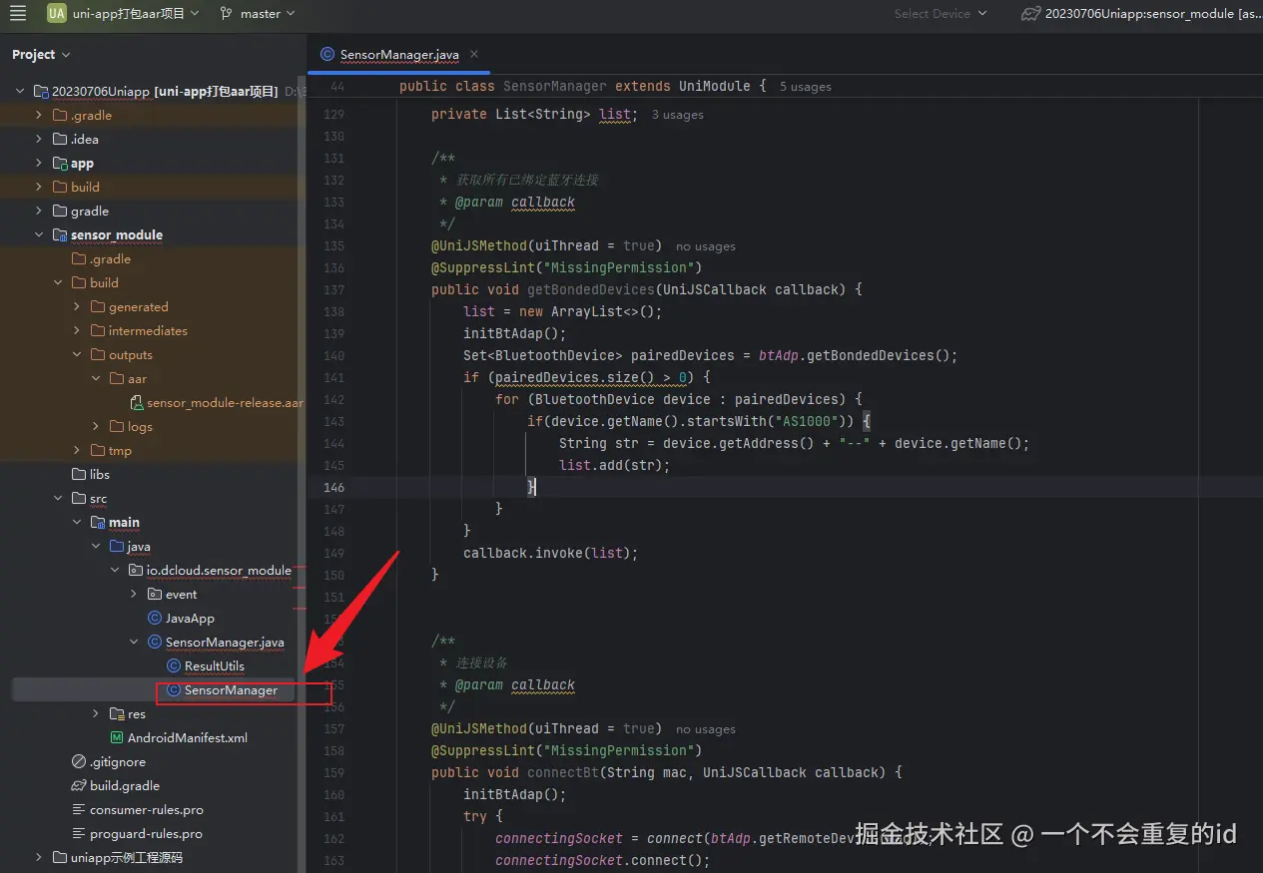Open the Project view selector dropdown
This screenshot has height=873, width=1263.
click(x=41, y=54)
